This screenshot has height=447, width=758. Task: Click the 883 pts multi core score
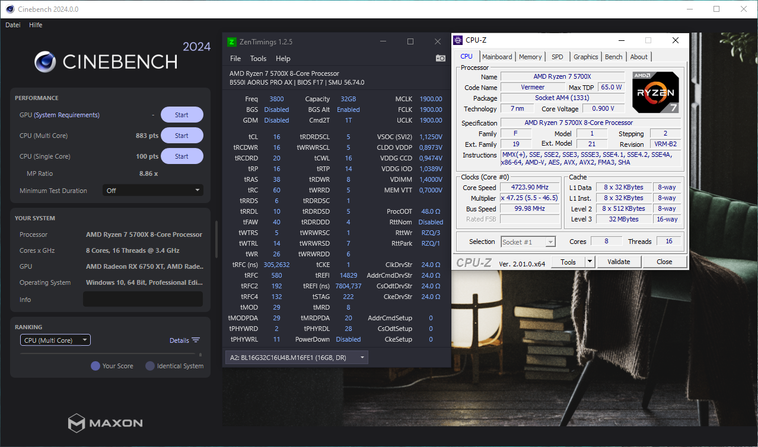[x=147, y=136]
